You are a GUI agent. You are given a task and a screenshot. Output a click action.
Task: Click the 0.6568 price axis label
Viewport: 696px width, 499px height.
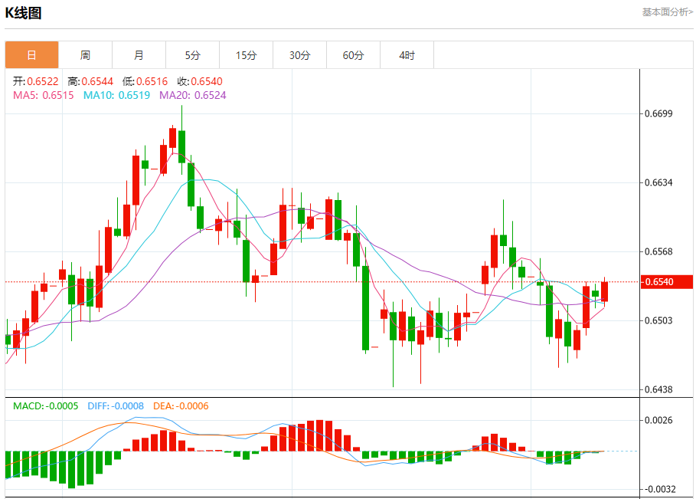pyautogui.click(x=658, y=251)
